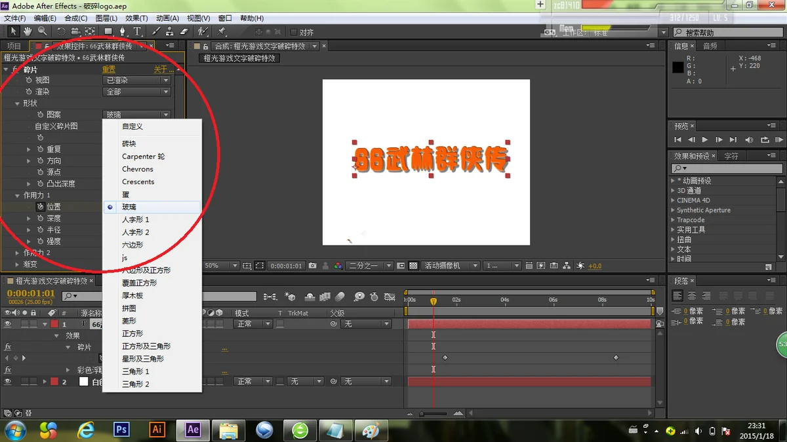Select the Pen tool
Screen dimensions: 787x442
[x=123, y=31]
